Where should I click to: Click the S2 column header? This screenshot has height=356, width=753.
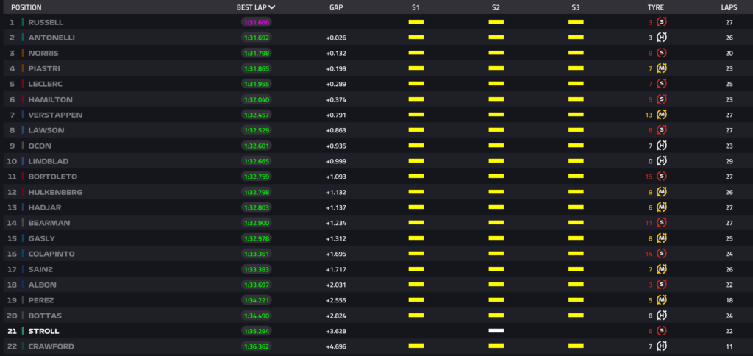tap(496, 7)
